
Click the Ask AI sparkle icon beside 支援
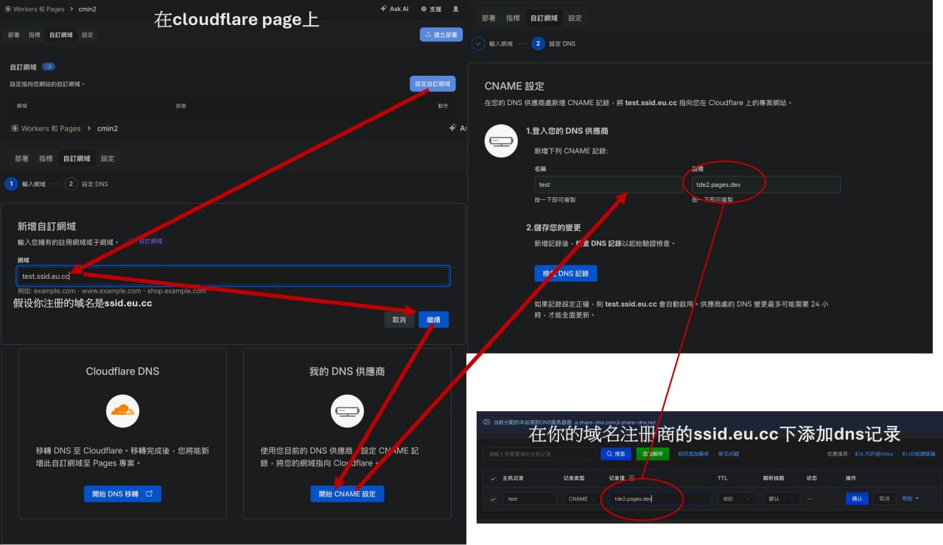[x=383, y=9]
